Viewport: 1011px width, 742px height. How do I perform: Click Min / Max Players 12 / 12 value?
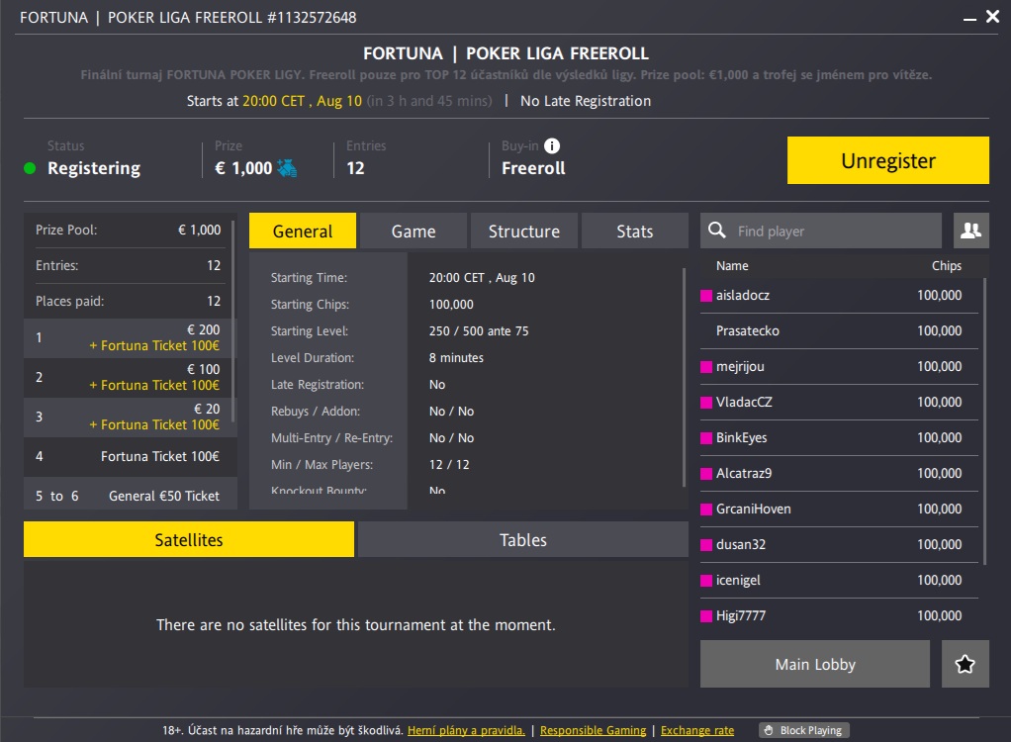pyautogui.click(x=449, y=465)
